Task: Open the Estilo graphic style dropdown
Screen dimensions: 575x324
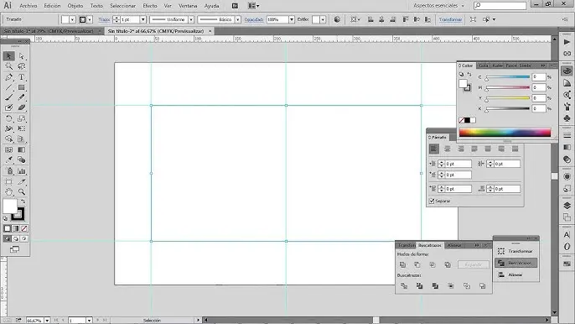Action: [x=323, y=19]
